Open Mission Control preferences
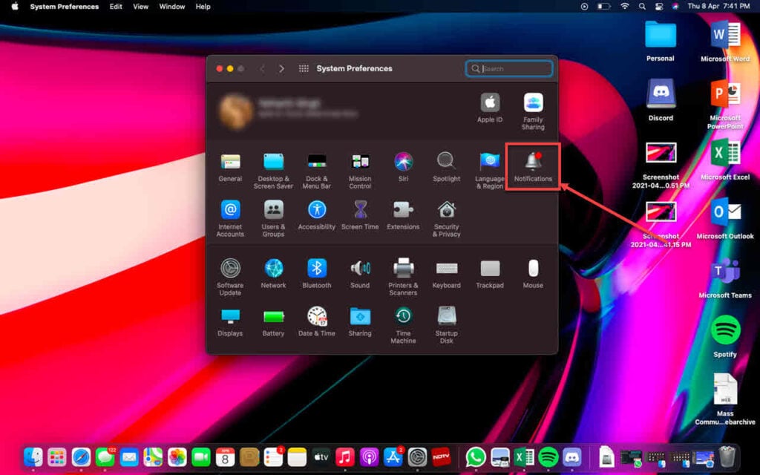 pyautogui.click(x=360, y=171)
